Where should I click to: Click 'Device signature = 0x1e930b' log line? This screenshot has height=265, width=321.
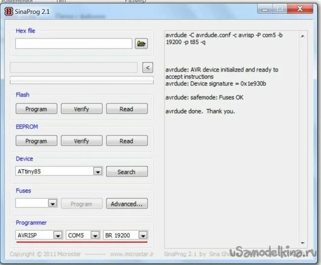216,84
